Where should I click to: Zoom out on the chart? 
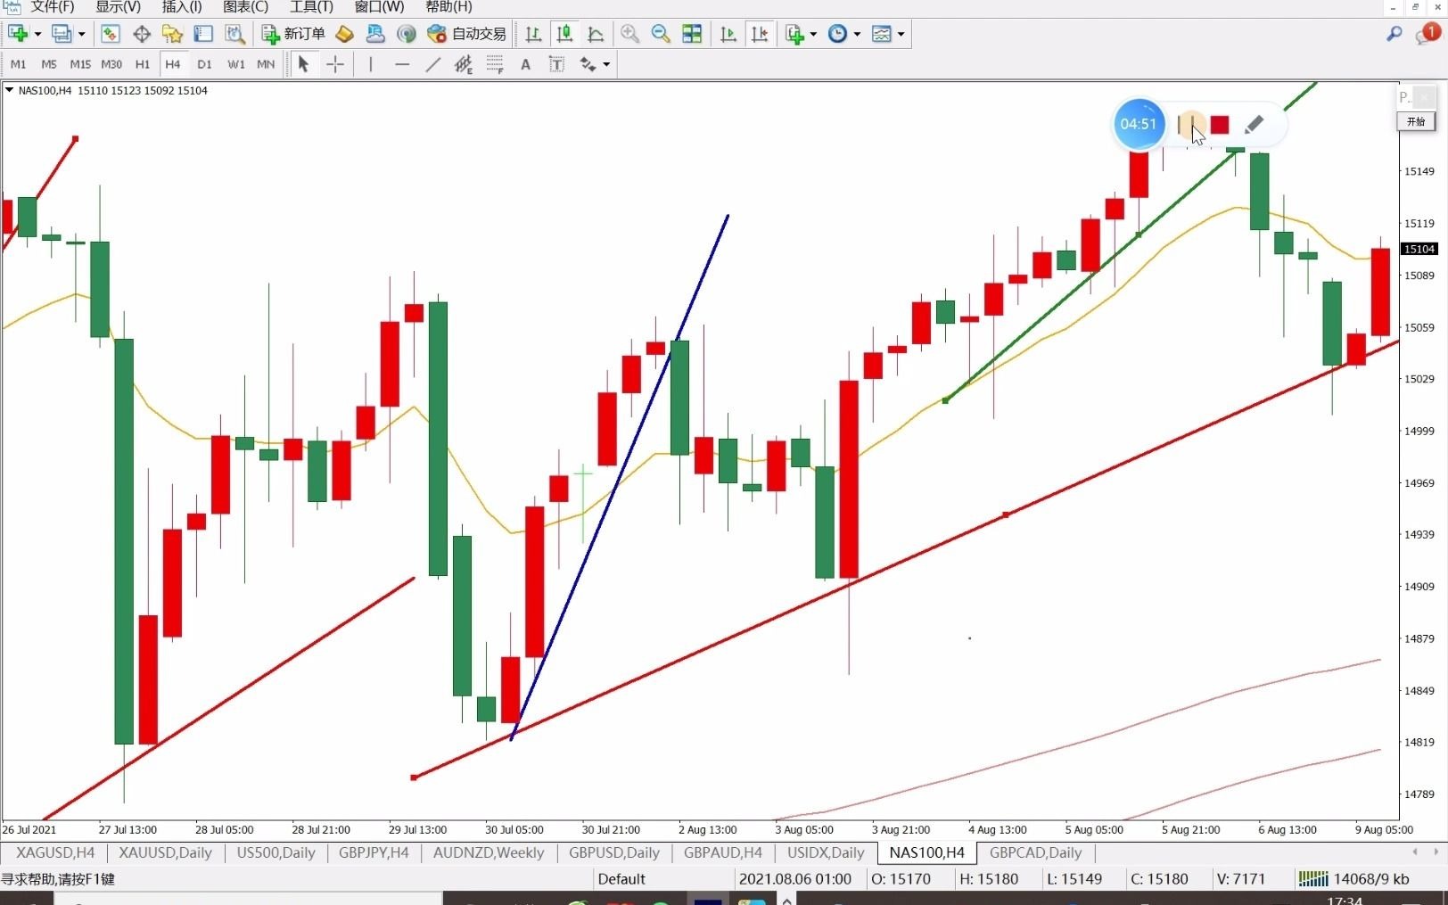661,34
